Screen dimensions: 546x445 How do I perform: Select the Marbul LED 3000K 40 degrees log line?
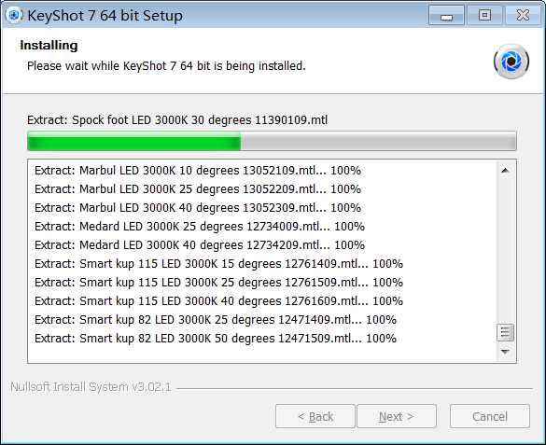pyautogui.click(x=198, y=208)
